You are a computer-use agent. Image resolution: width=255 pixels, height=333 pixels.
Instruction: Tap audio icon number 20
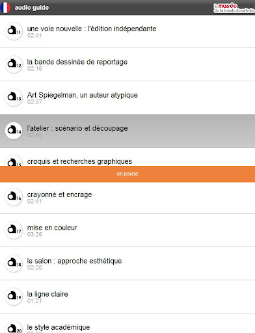[x=14, y=327]
